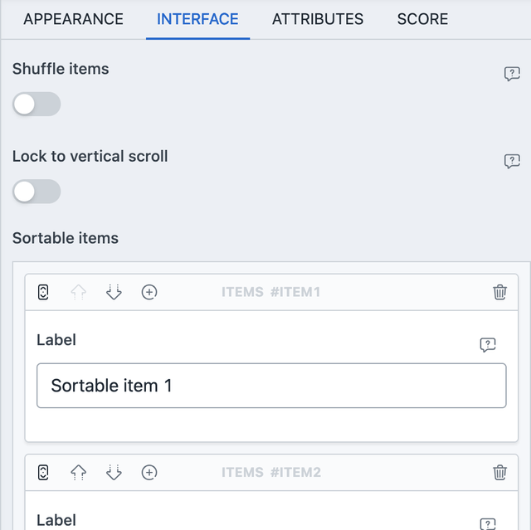Open the ATTRIBUTES tab
Screen dimensions: 531x530
318,19
